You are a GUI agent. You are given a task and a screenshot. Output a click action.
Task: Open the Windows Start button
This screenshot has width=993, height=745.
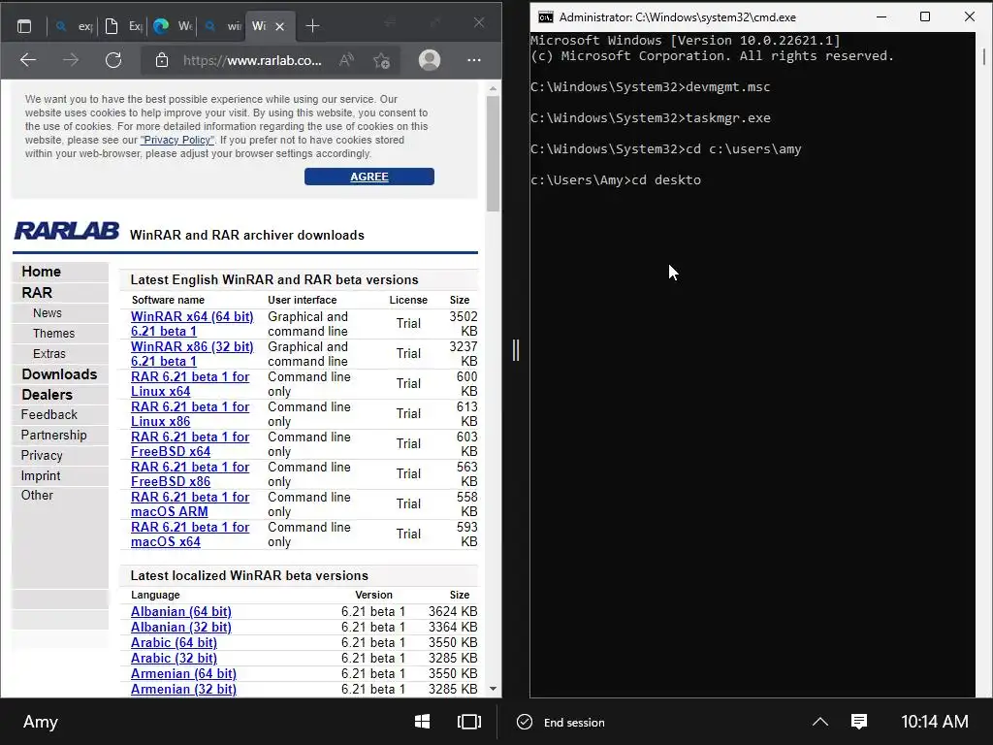point(423,722)
